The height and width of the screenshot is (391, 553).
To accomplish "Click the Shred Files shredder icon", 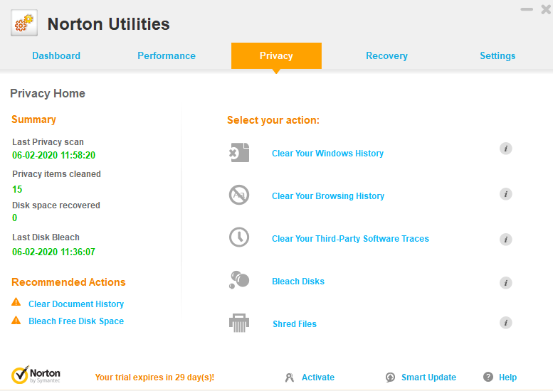I will pos(239,323).
